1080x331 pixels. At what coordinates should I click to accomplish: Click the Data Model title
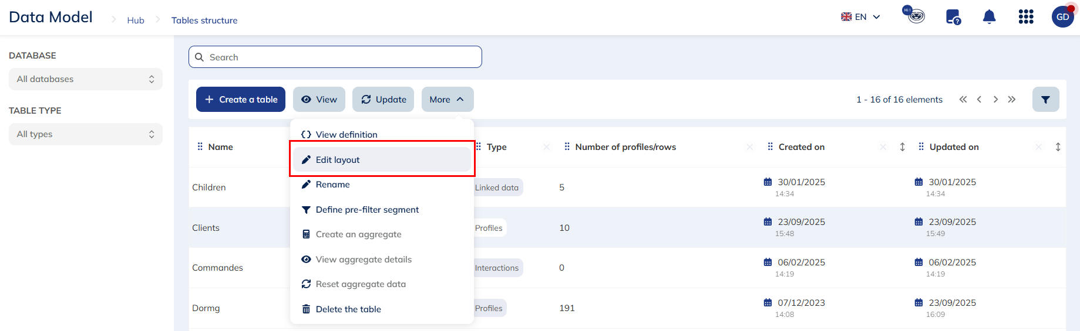coord(51,17)
